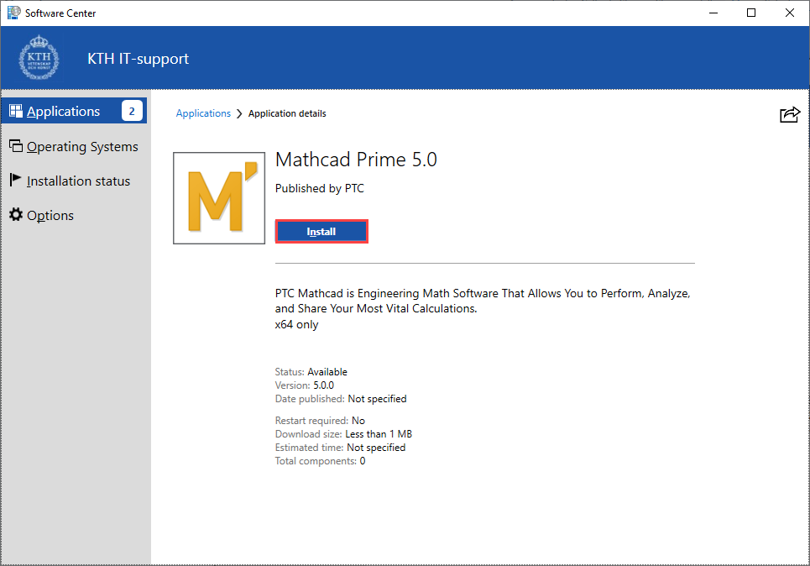Click the Application details breadcrumb text

click(x=287, y=113)
